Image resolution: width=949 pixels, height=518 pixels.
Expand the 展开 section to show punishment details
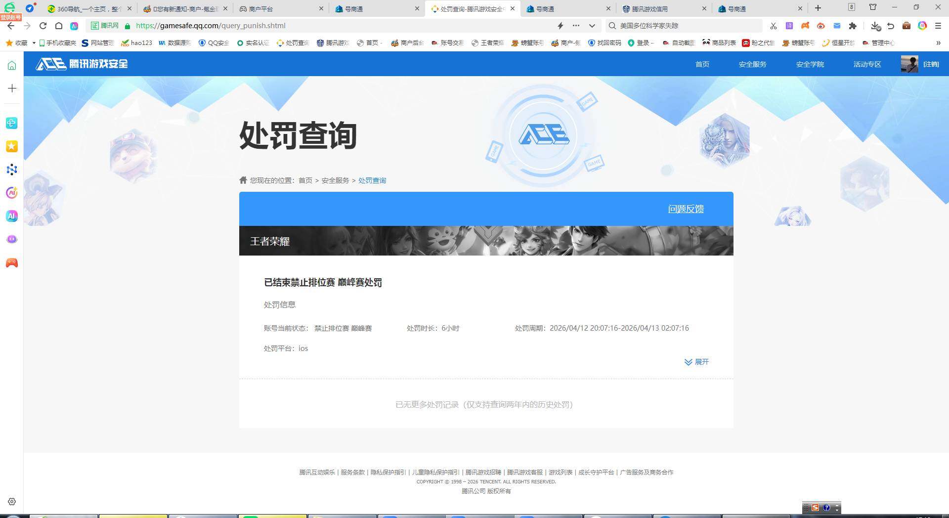(696, 362)
